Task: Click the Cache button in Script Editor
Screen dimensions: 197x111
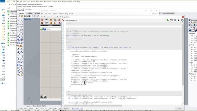Action: point(66,109)
